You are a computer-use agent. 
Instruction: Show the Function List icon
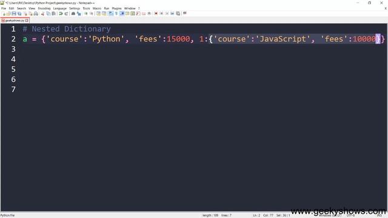[x=138, y=13]
